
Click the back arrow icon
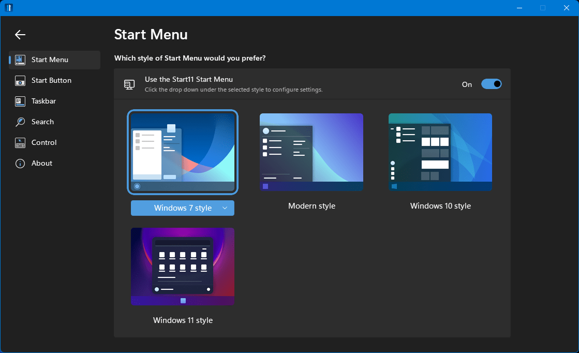(20, 35)
